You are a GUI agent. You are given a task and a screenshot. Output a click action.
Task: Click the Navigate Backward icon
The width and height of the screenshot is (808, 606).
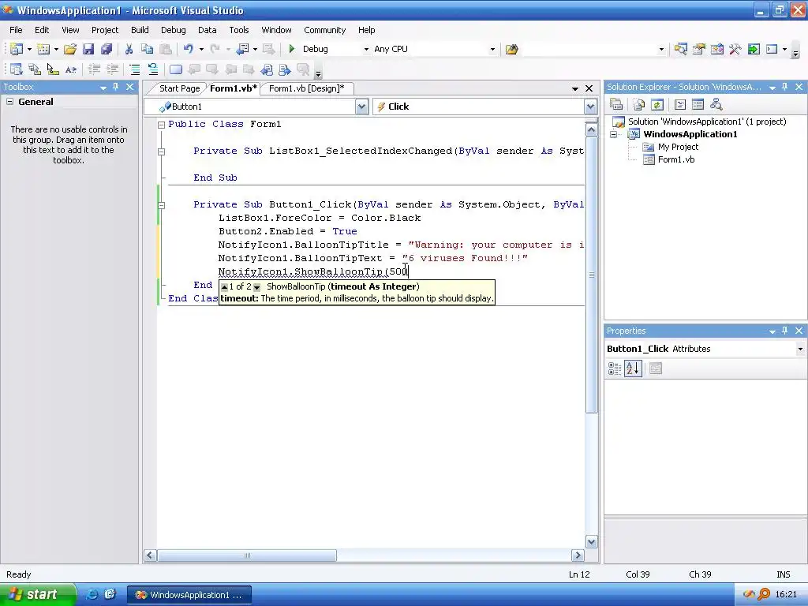coord(242,49)
